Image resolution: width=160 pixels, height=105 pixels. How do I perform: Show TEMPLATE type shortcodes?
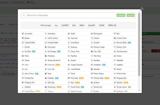pos(112,25)
